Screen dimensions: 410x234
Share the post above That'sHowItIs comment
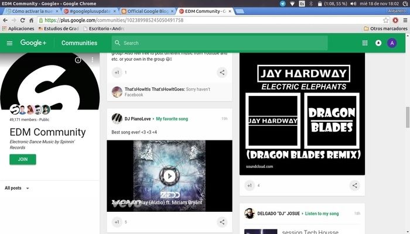coord(222,73)
